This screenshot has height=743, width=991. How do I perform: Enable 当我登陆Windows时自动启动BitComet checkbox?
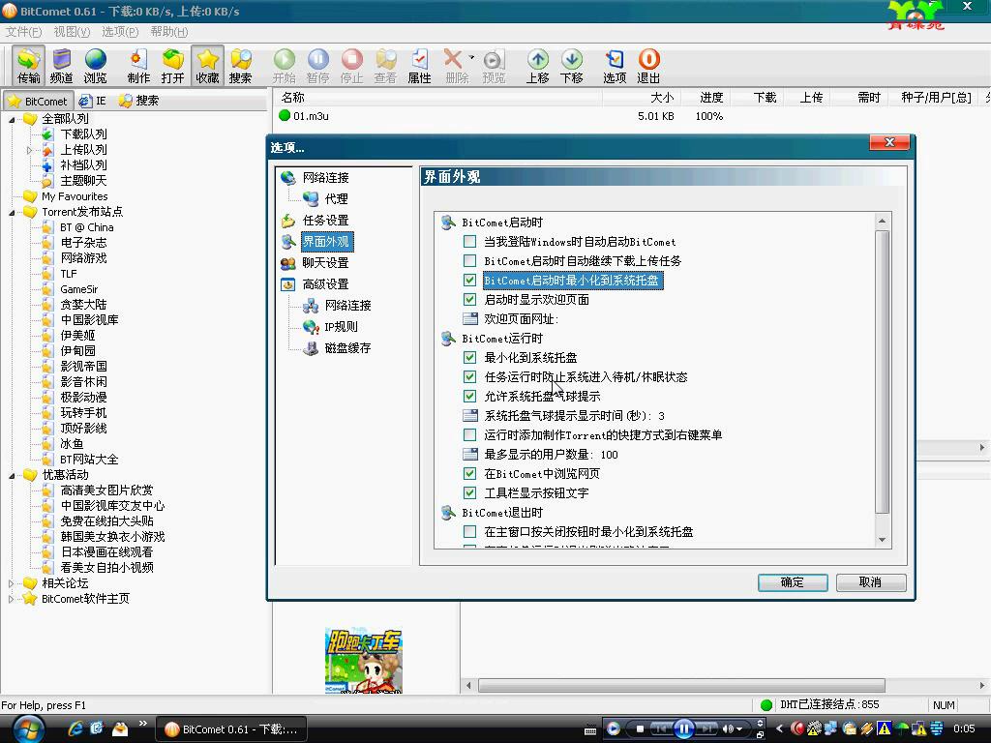469,241
